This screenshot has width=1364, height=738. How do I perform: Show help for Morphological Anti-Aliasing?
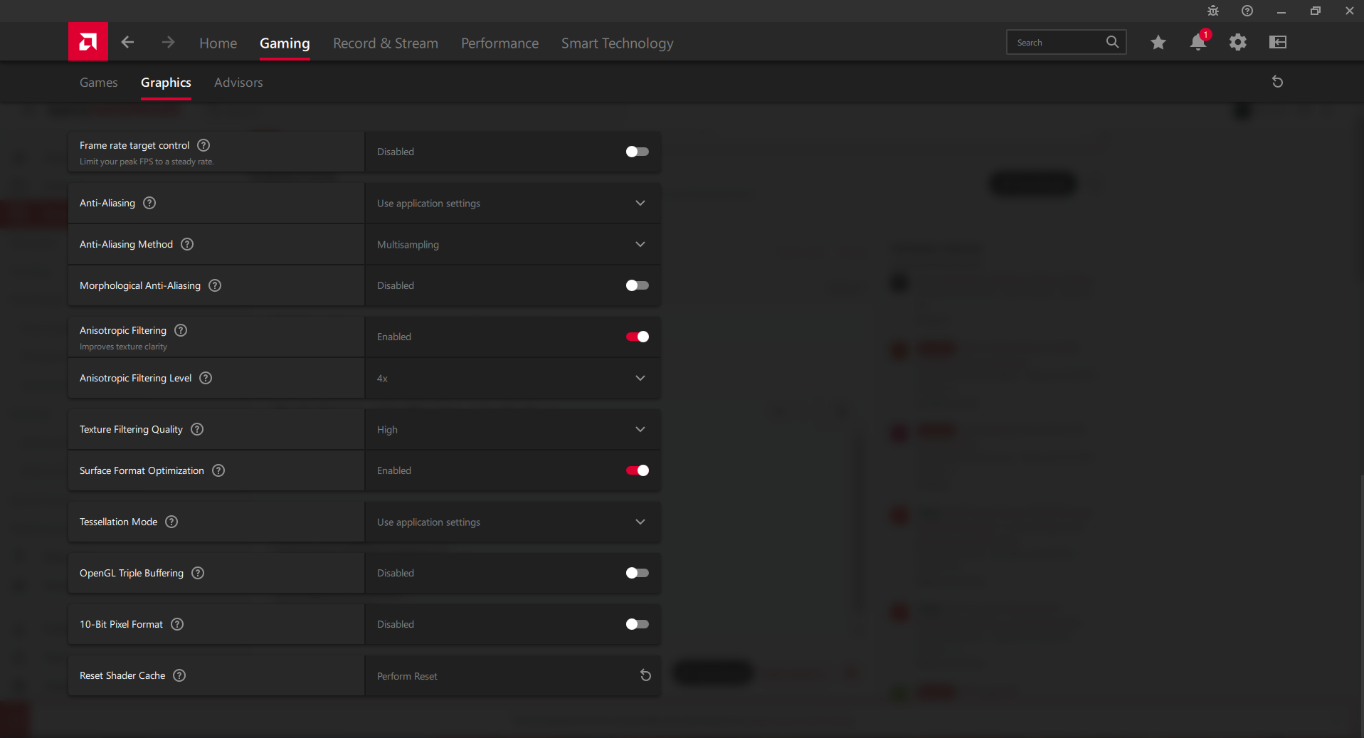click(215, 285)
